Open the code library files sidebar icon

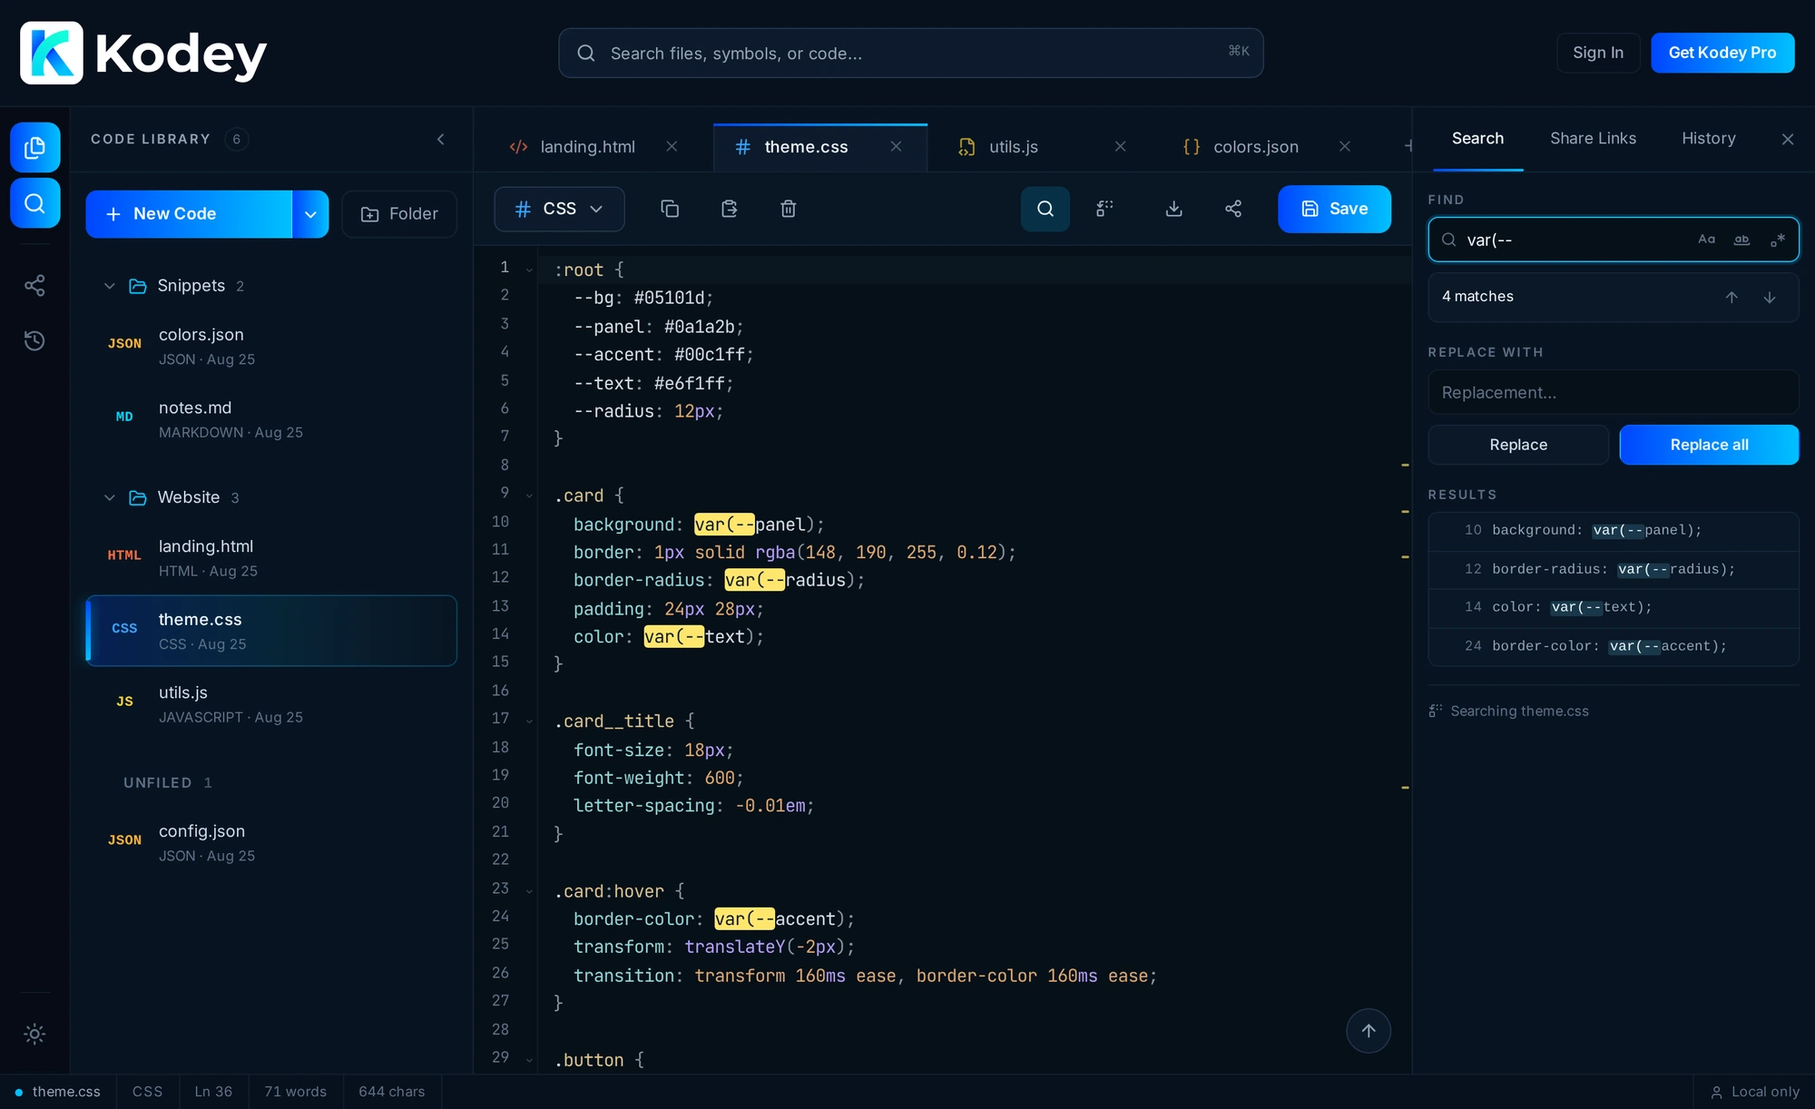click(x=34, y=147)
